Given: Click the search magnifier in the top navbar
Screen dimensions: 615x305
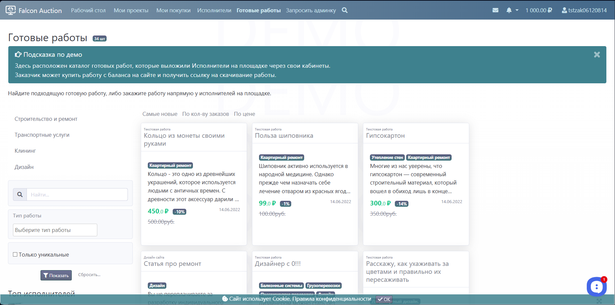Looking at the screenshot, I should click(344, 10).
